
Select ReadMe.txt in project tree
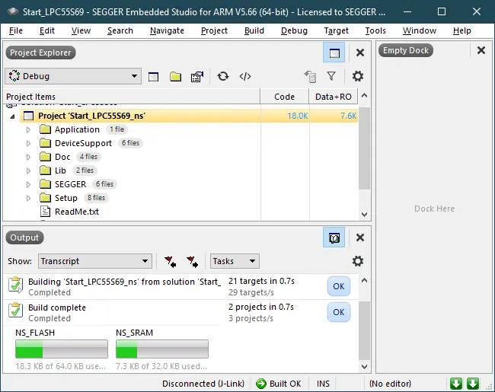point(76,212)
